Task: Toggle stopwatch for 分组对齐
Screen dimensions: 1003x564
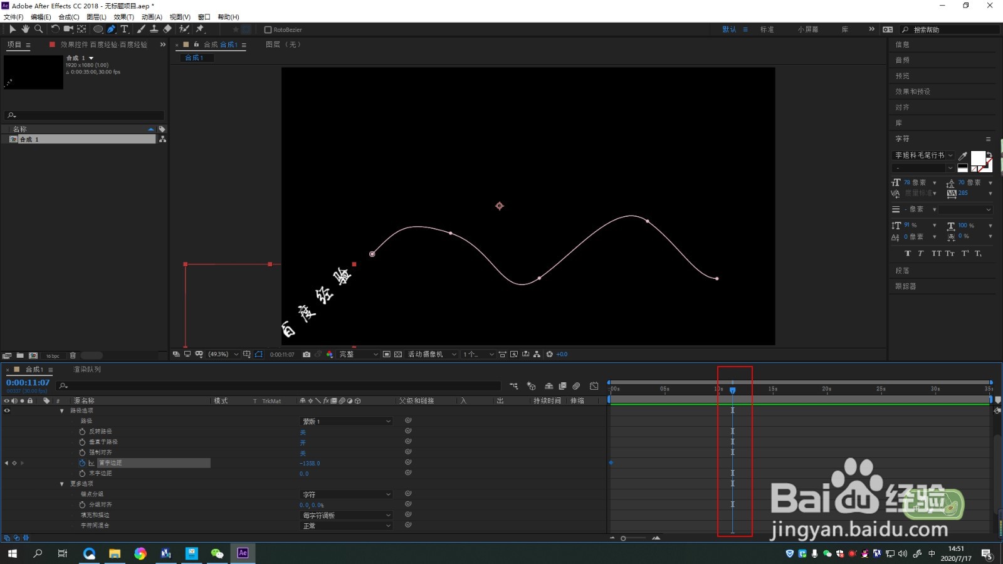Action: [82, 504]
